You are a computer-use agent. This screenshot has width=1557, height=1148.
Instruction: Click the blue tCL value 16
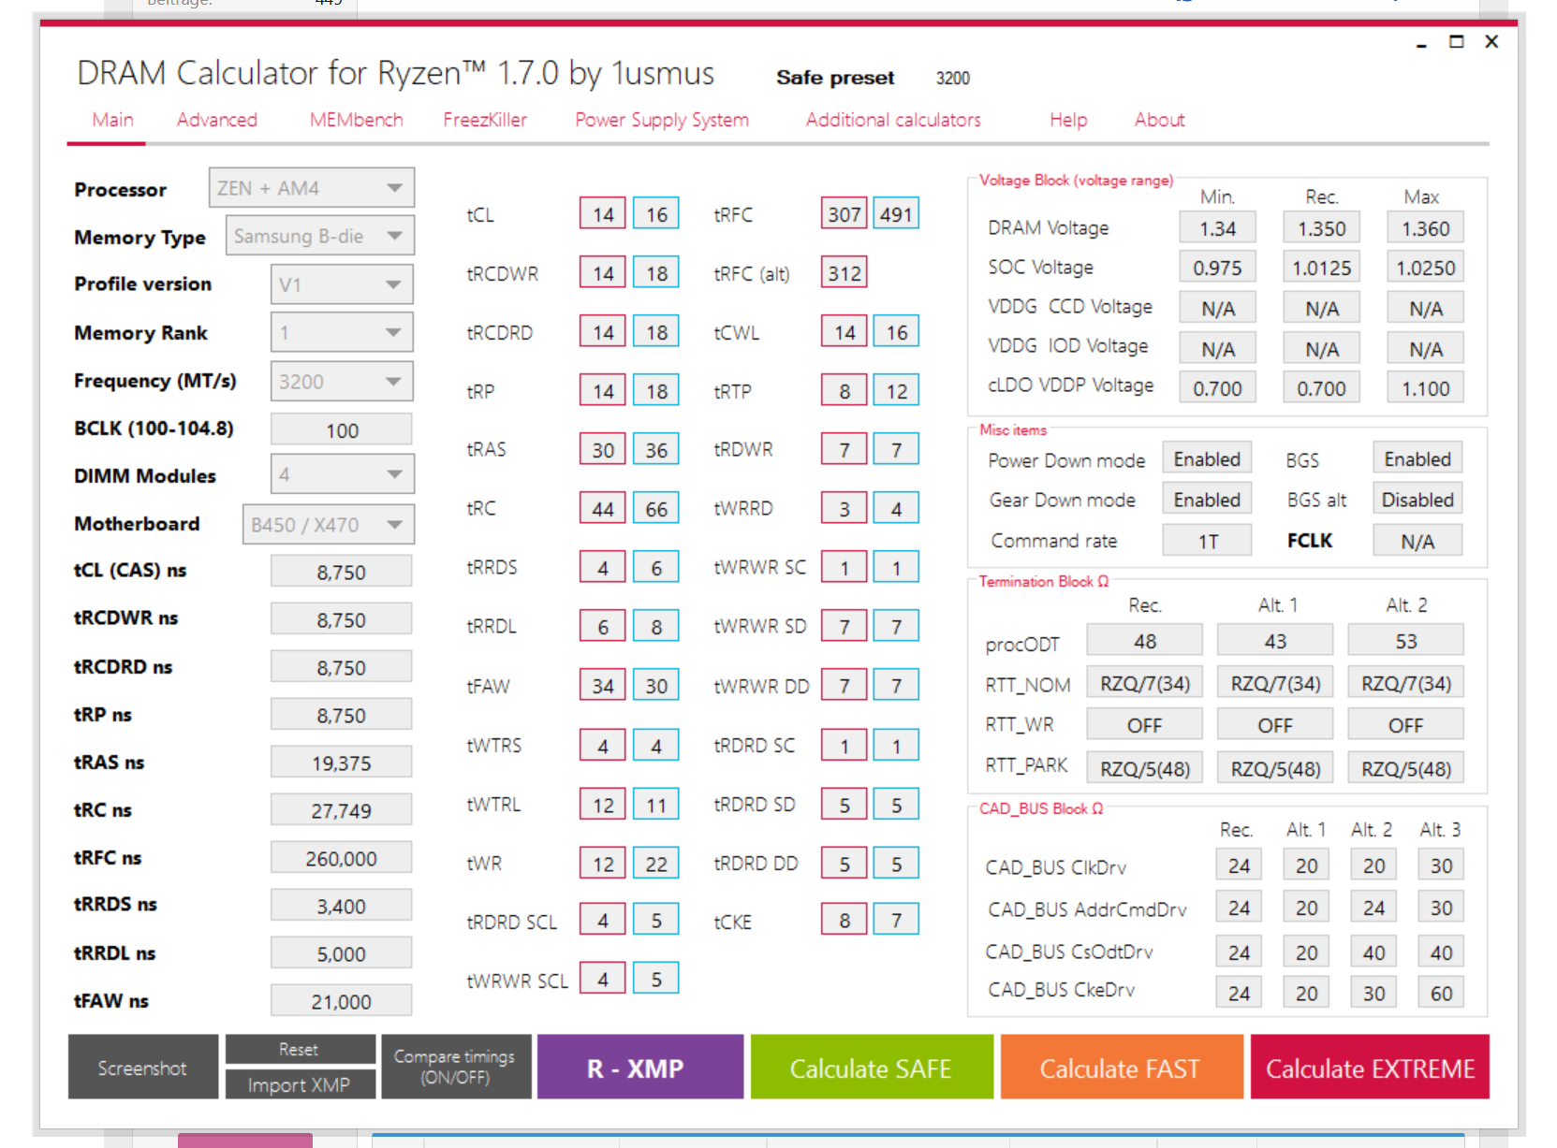(x=656, y=214)
